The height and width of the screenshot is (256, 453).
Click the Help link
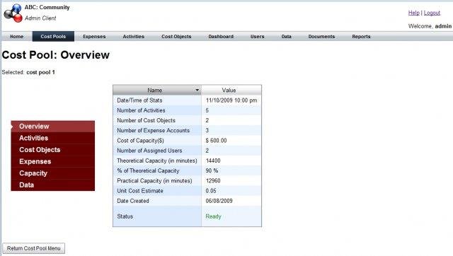[413, 13]
